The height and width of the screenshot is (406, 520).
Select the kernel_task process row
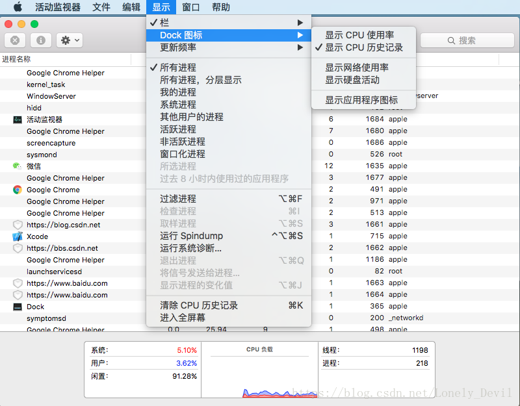(x=73, y=84)
